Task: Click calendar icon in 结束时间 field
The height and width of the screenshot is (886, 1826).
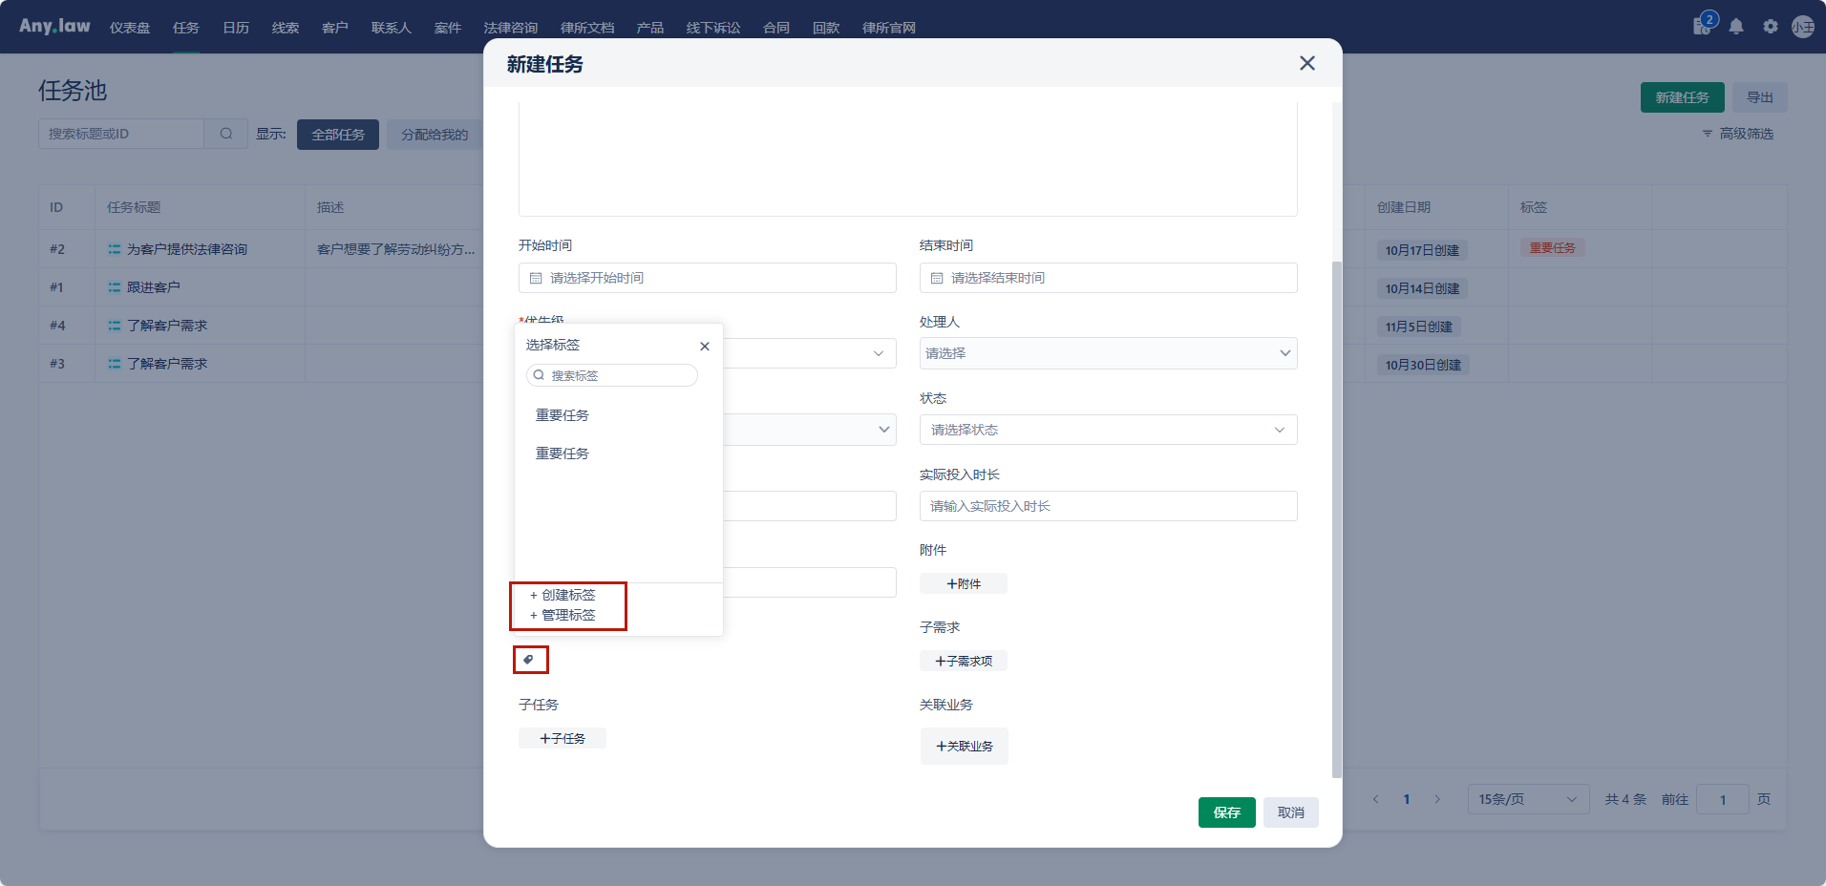Action: point(937,278)
